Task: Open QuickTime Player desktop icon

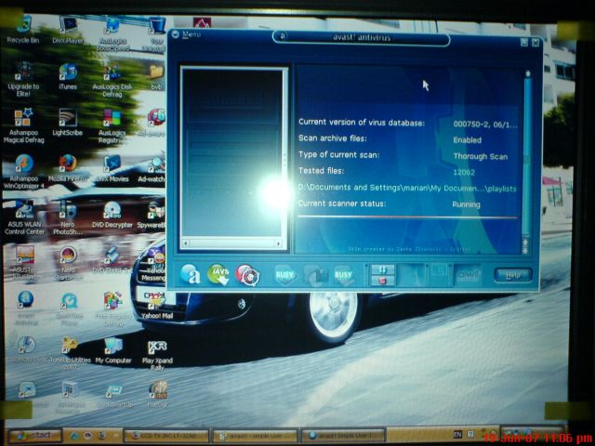Action: (69, 308)
